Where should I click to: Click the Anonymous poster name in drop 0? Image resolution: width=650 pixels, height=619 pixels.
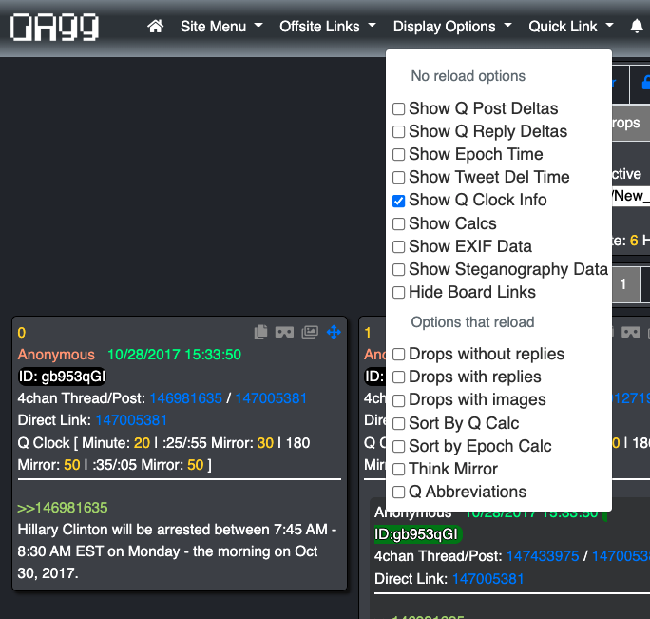coord(56,355)
